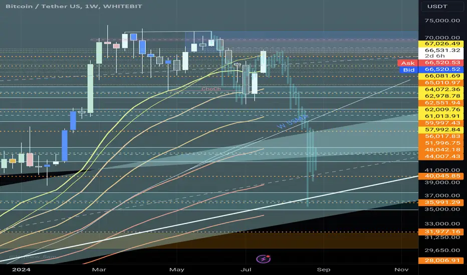Click the lightning bolt event icon
The height and width of the screenshot is (275, 467).
pos(264,259)
